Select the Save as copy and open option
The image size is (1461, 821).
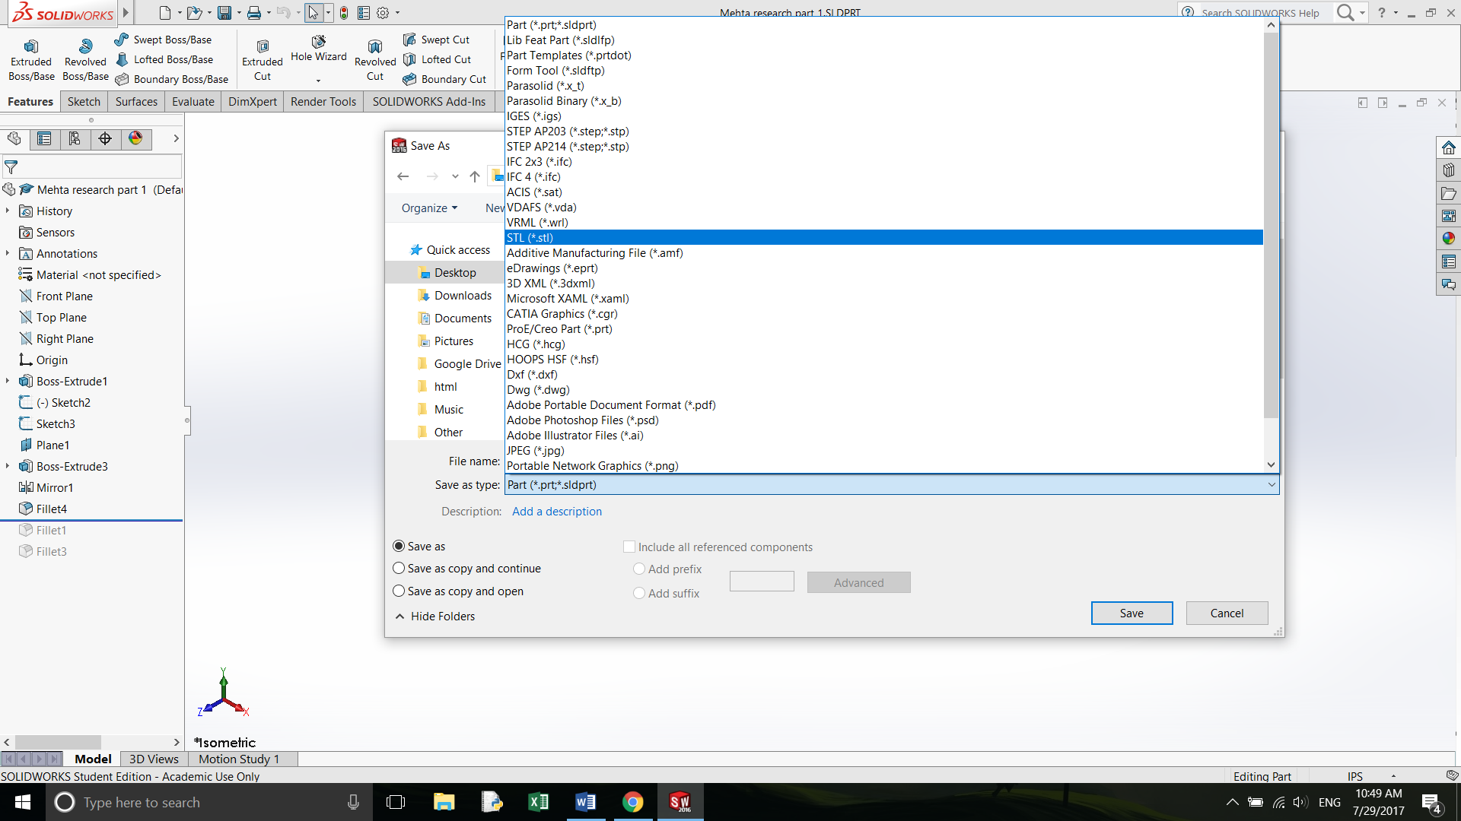(x=399, y=591)
